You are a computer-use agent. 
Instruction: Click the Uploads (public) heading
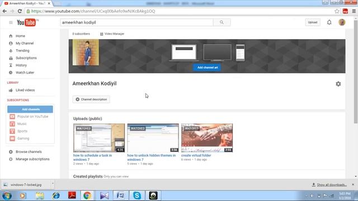click(x=87, y=119)
